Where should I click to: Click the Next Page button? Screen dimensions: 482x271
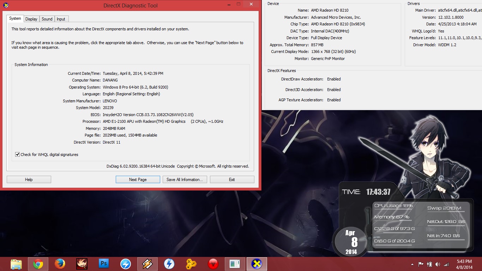tap(138, 180)
